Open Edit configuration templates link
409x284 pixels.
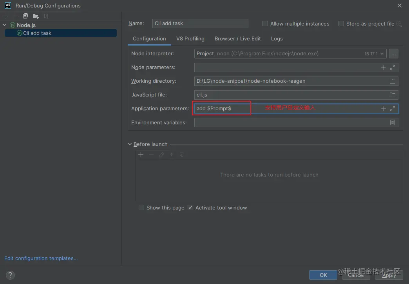(x=41, y=258)
